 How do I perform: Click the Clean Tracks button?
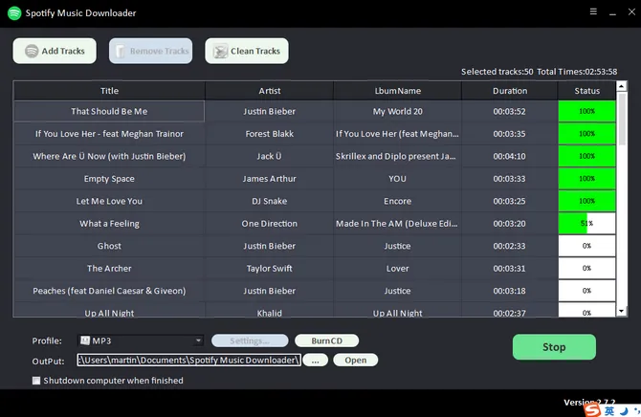[x=247, y=51]
